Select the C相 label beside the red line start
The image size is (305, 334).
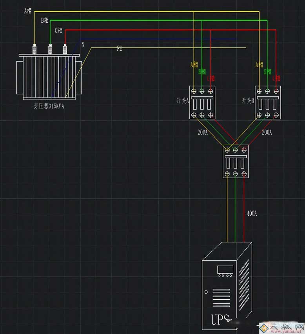point(58,30)
